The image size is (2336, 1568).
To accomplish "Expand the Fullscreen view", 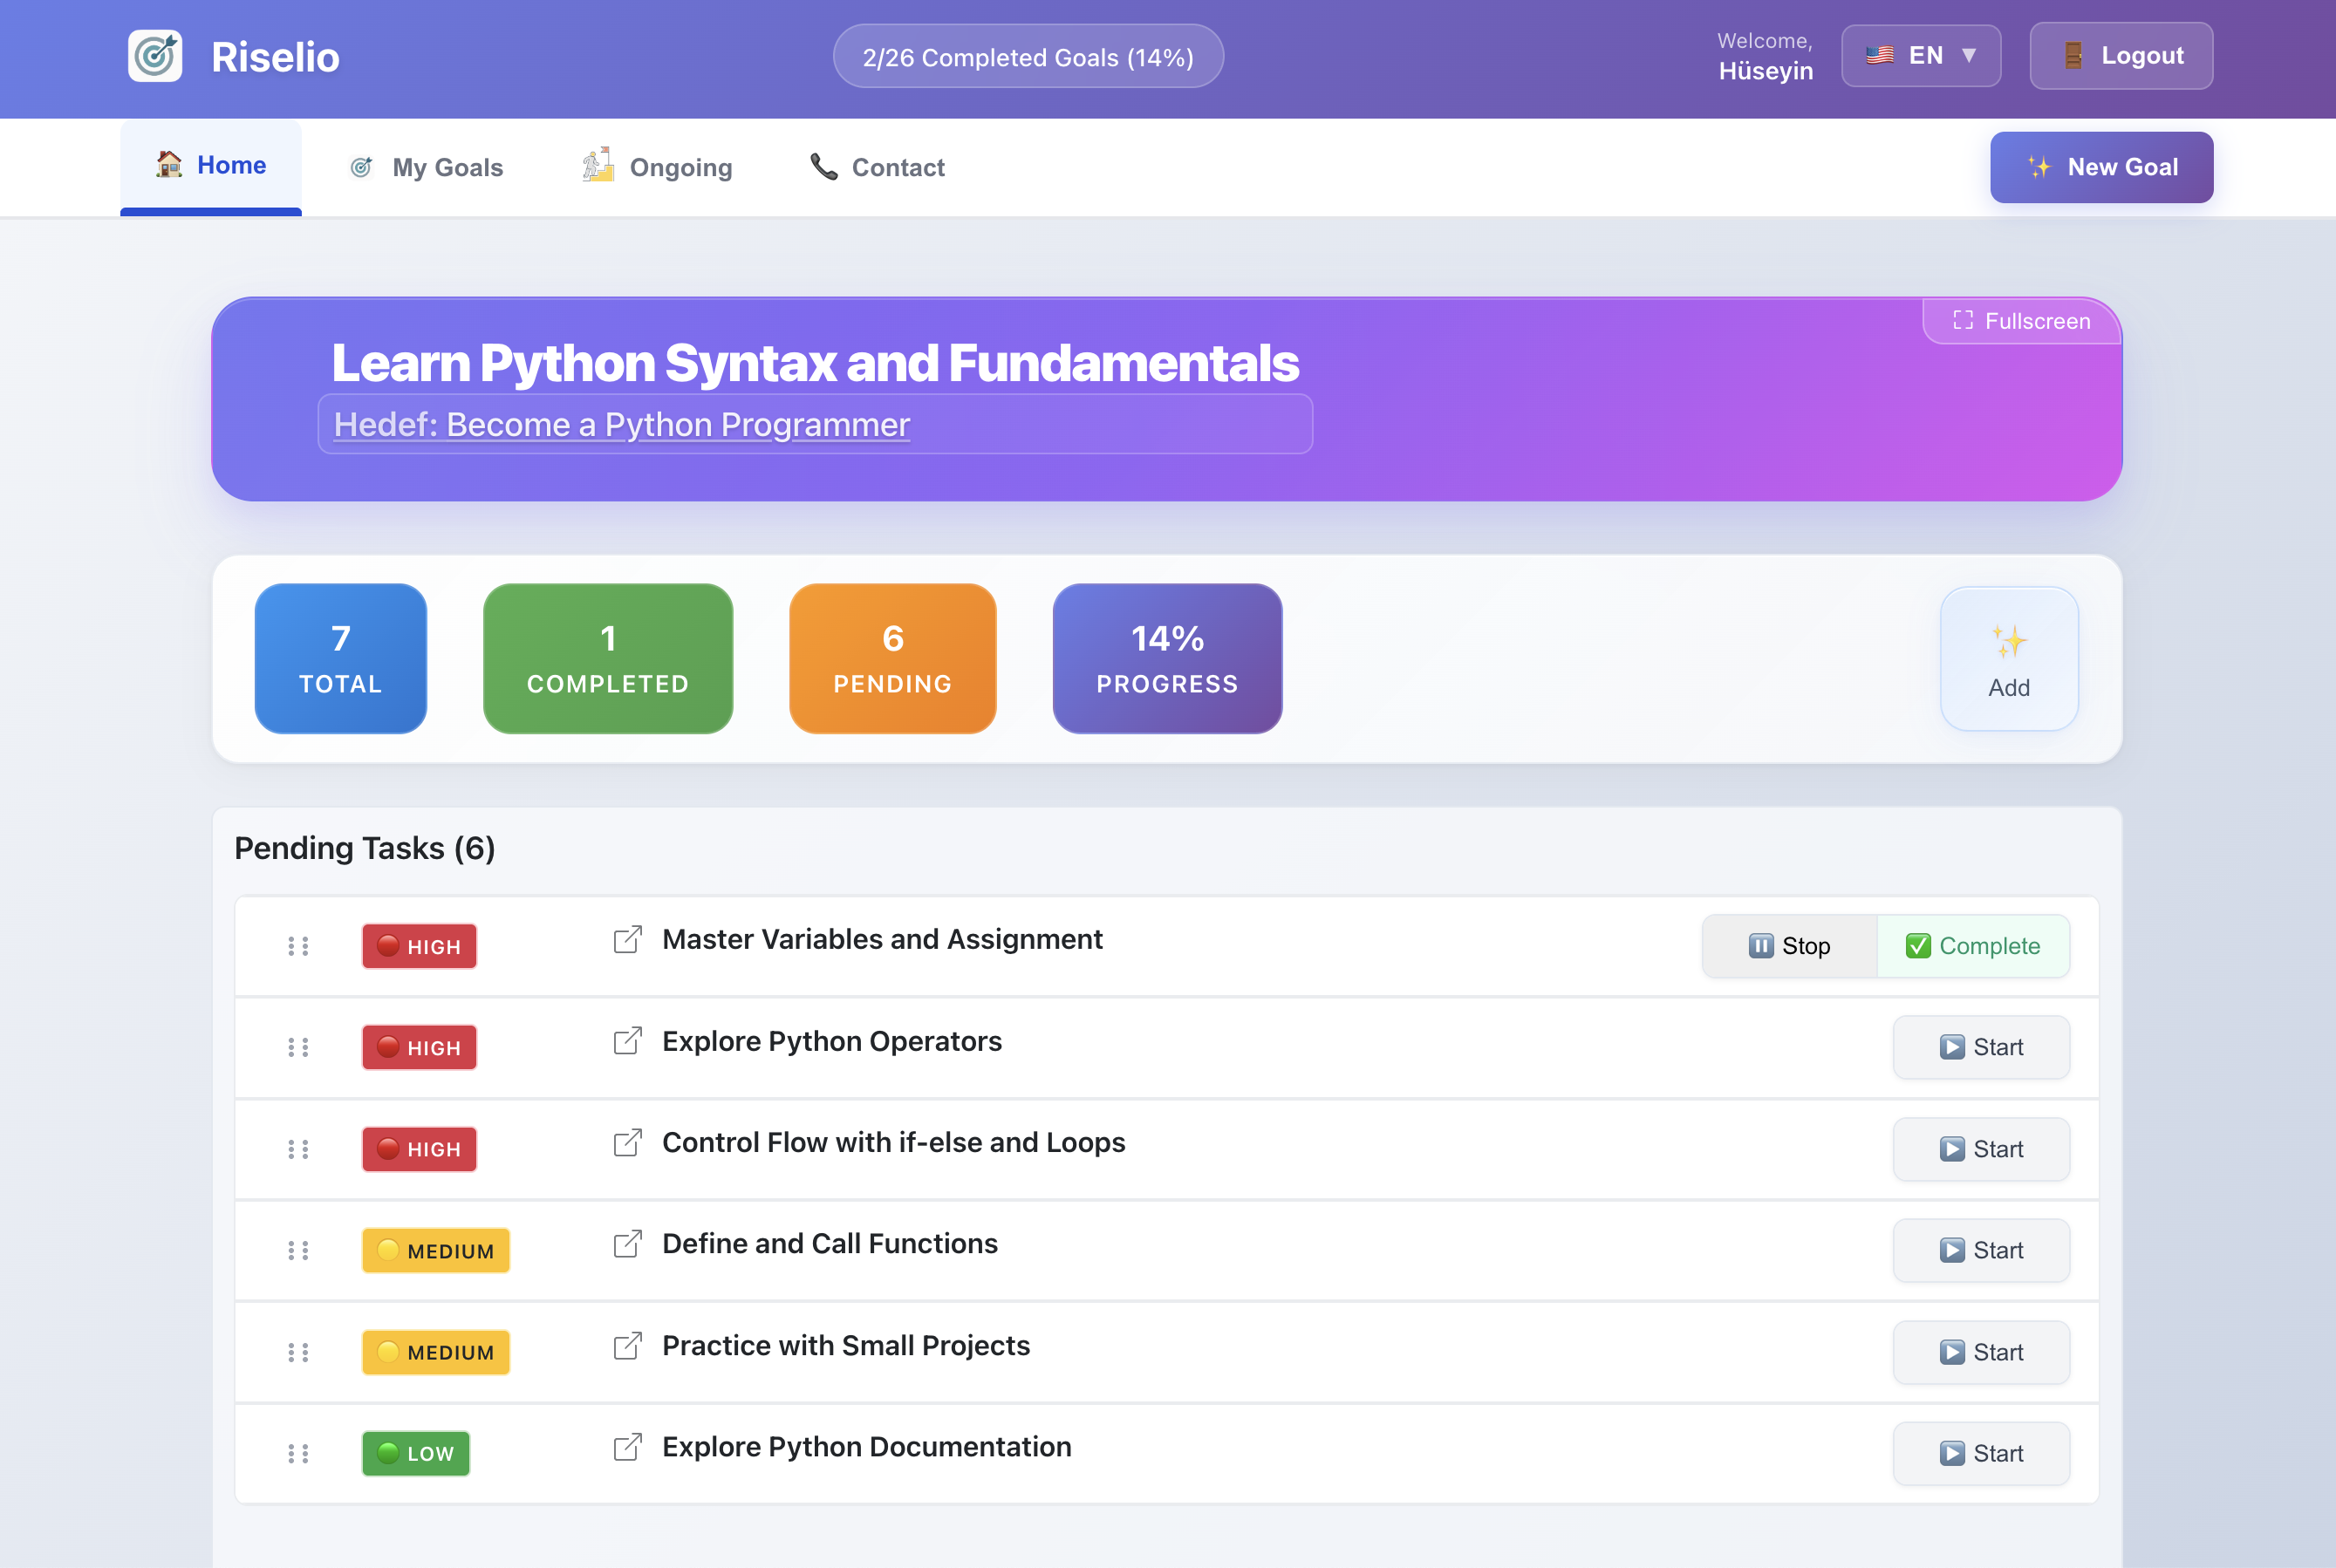I will [x=2021, y=321].
